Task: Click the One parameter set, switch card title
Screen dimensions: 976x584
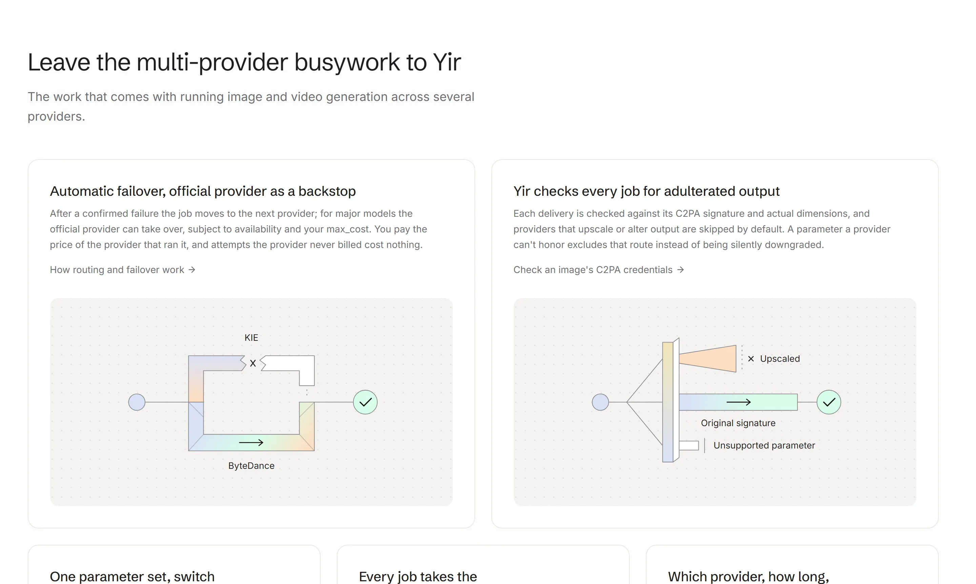Action: [x=132, y=576]
